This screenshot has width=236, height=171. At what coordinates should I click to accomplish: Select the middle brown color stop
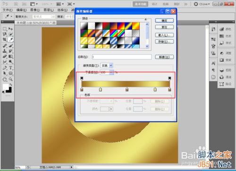tap(127, 90)
